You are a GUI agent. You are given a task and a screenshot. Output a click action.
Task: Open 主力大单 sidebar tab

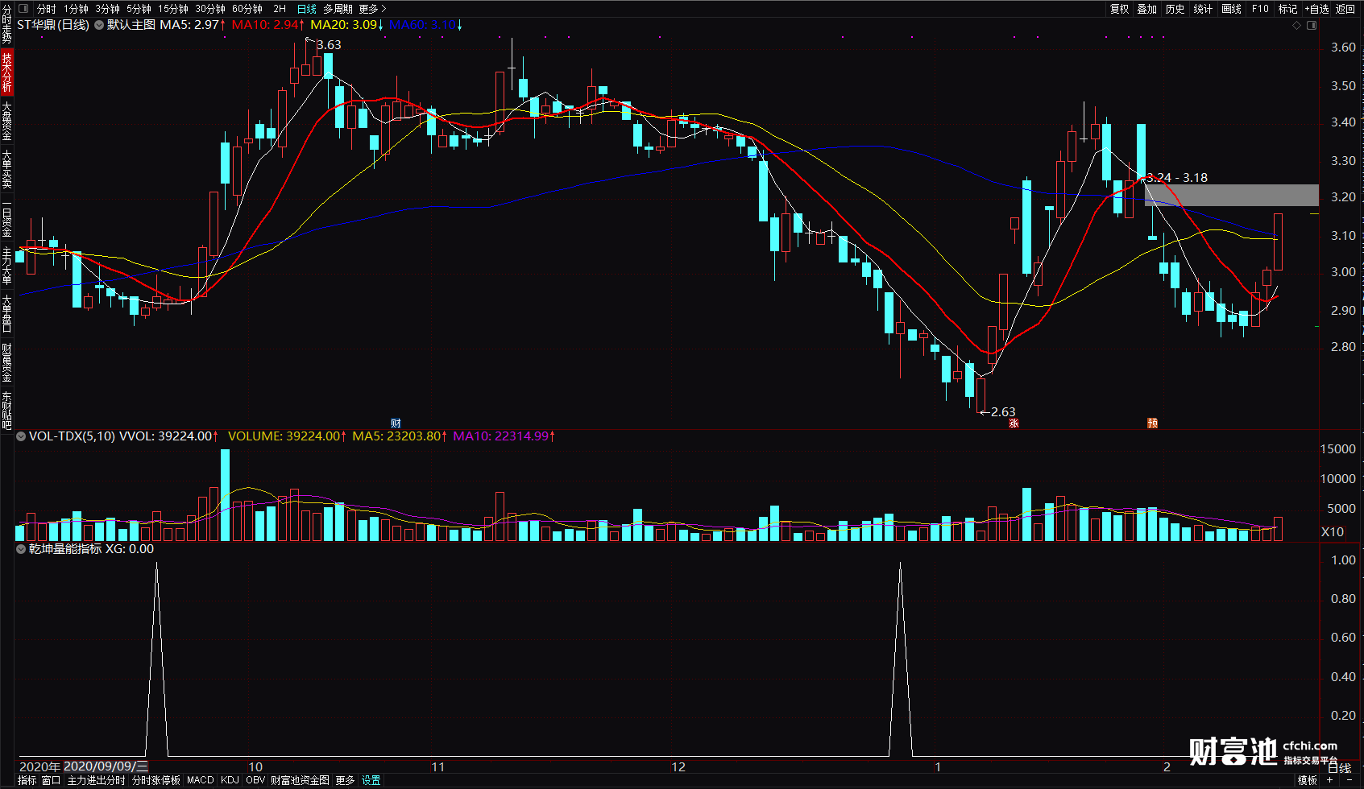point(6,266)
